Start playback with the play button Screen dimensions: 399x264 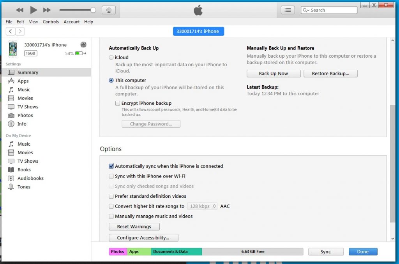click(x=34, y=10)
